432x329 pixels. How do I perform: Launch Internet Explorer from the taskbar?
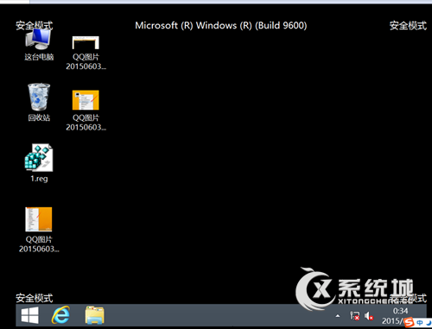[60, 315]
